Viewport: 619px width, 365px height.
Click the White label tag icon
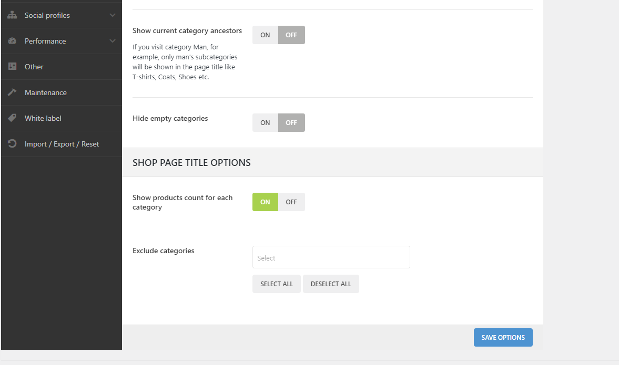[x=12, y=118]
